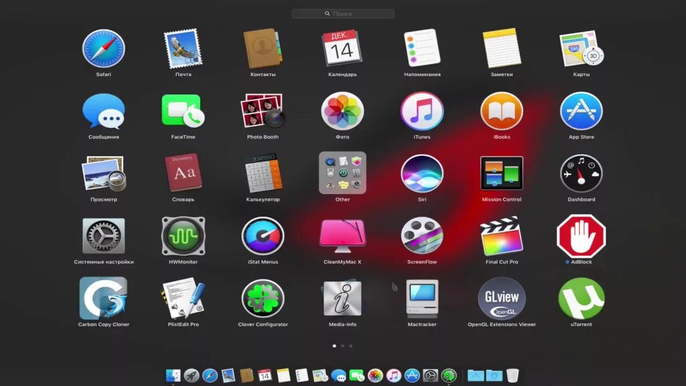Launch the Просмотр preview app
Image resolution: width=686 pixels, height=386 pixels.
[103, 174]
